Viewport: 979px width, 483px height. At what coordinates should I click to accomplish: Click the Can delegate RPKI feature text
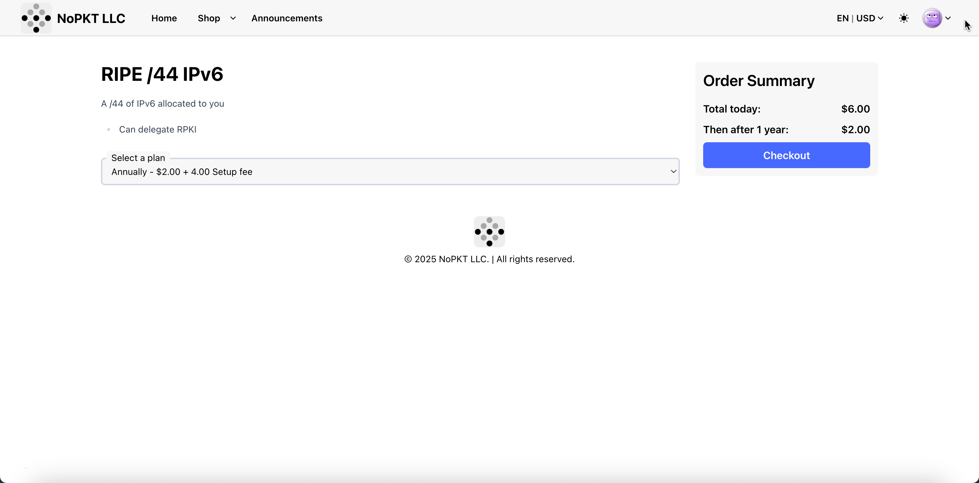[x=157, y=129]
